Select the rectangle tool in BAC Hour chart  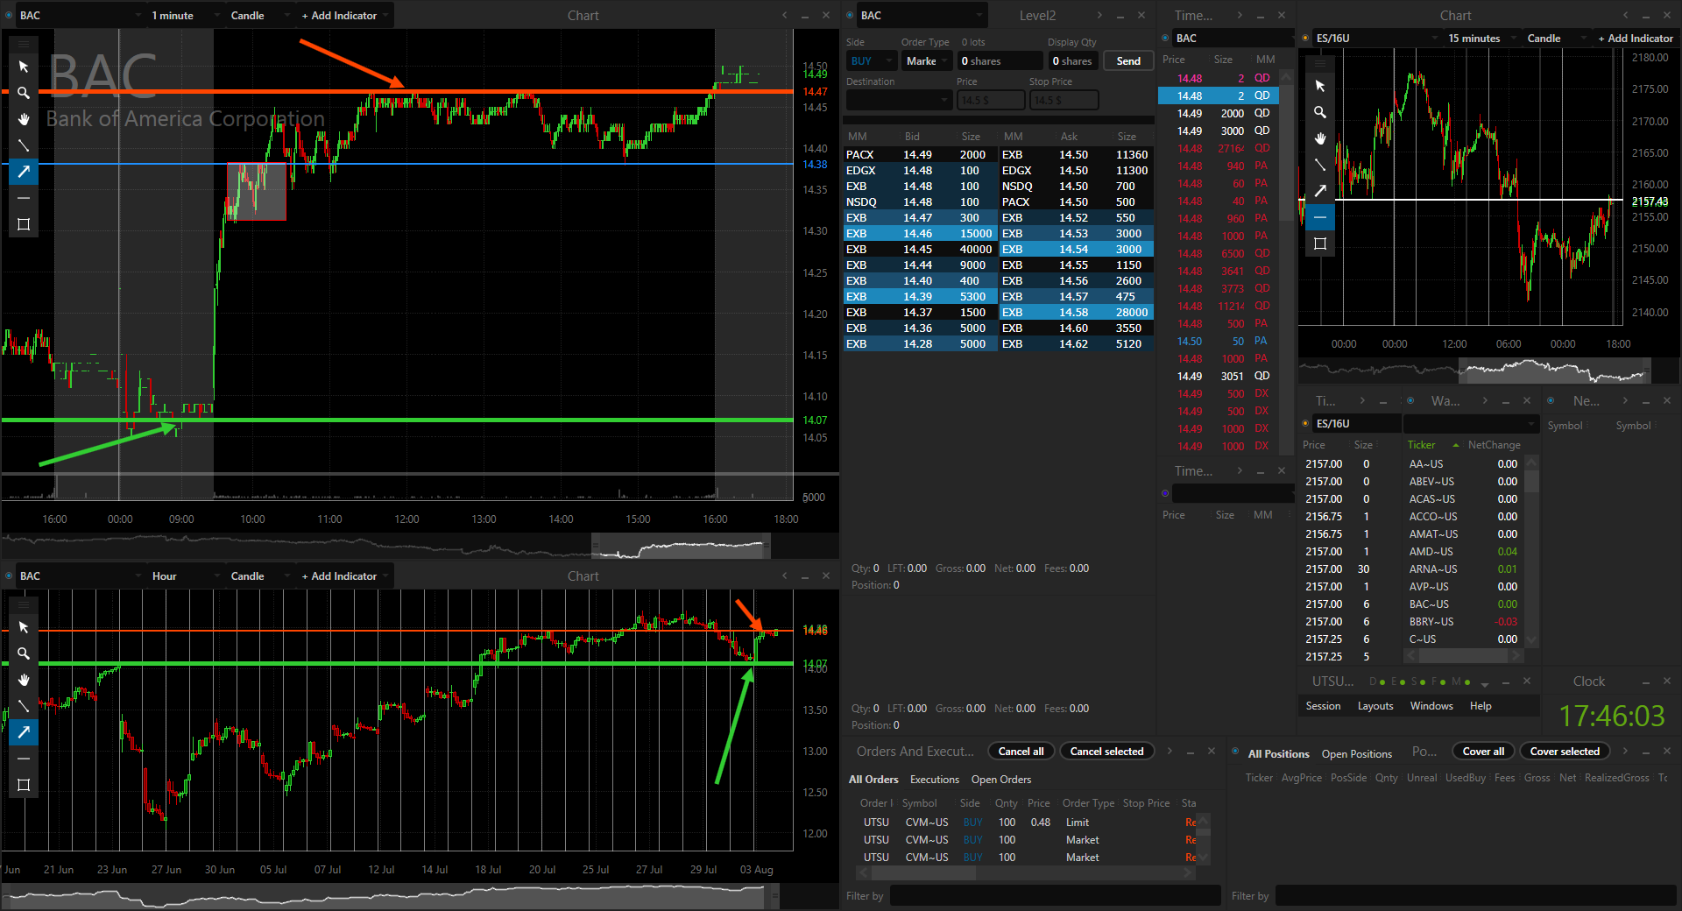(x=24, y=785)
